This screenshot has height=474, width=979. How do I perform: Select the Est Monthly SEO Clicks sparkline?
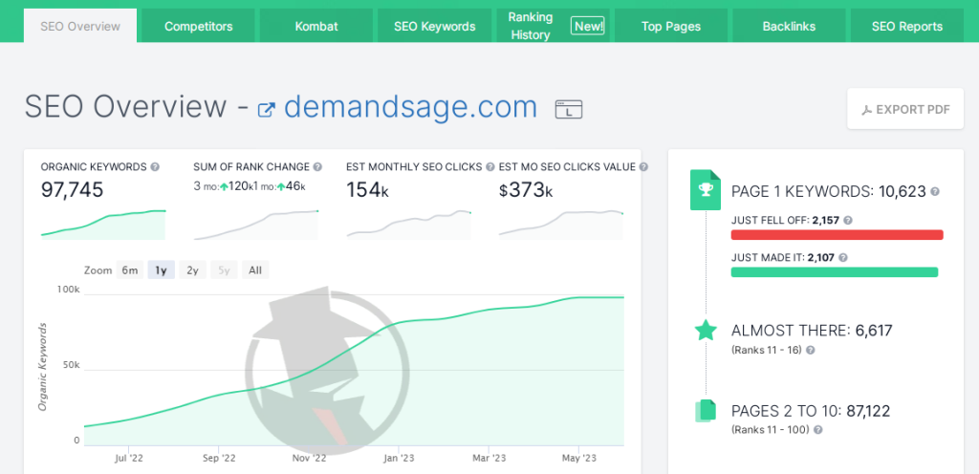[x=409, y=225]
